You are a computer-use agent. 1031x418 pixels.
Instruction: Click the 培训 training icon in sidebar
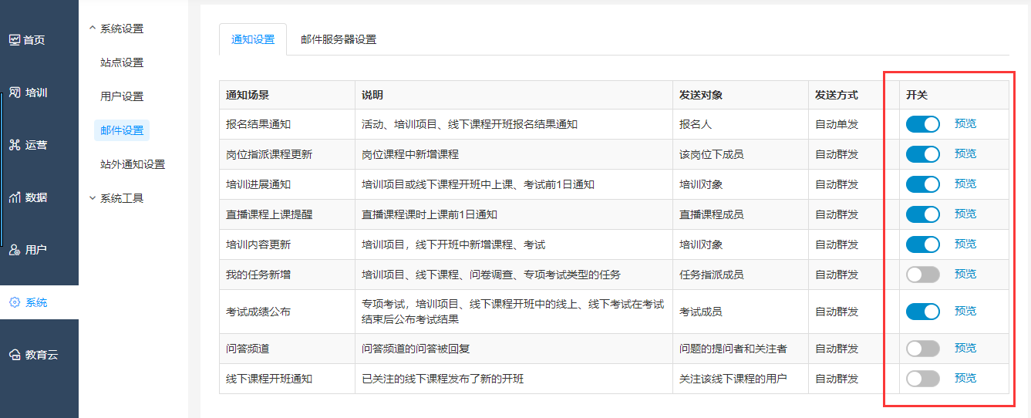click(x=15, y=93)
